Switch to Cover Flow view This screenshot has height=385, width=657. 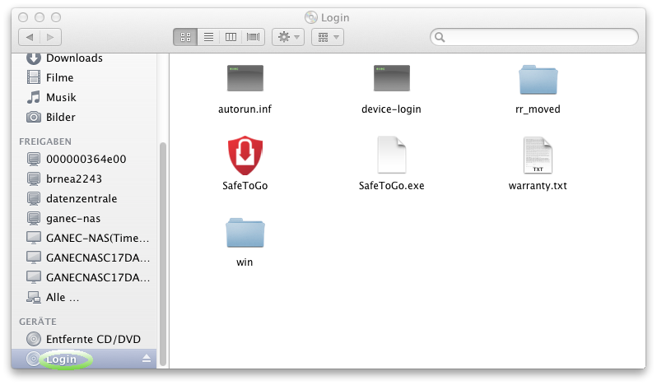coord(253,37)
